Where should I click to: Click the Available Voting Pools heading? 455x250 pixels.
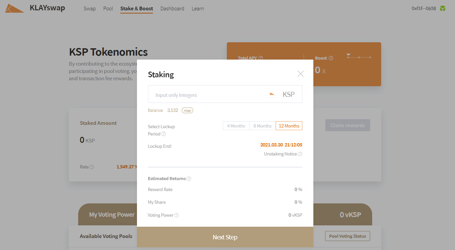pyautogui.click(x=106, y=236)
